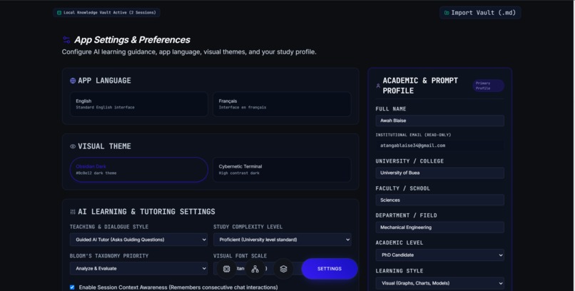Click the sliders icon beside App Settings title

pyautogui.click(x=66, y=39)
